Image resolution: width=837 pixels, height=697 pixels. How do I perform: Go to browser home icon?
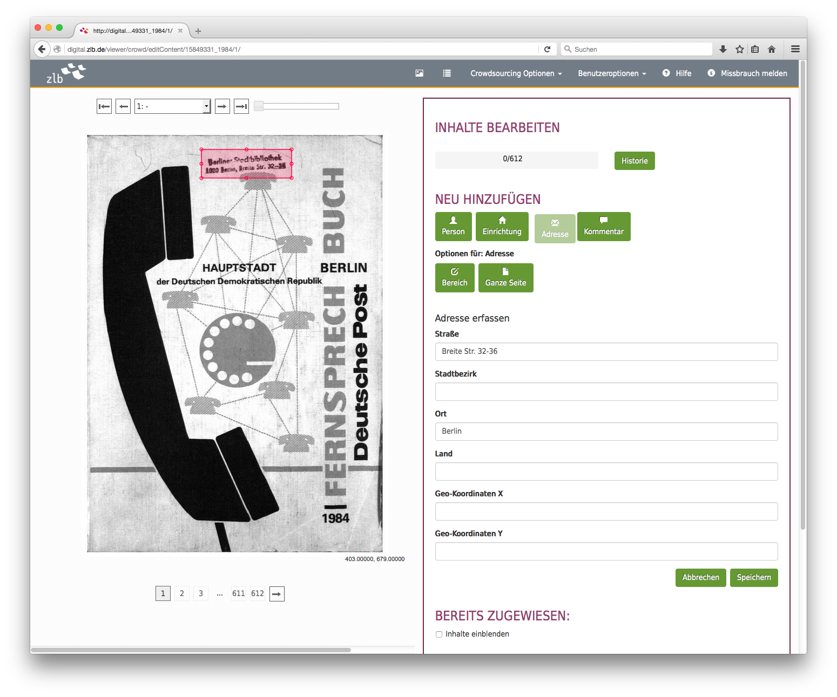pyautogui.click(x=772, y=49)
